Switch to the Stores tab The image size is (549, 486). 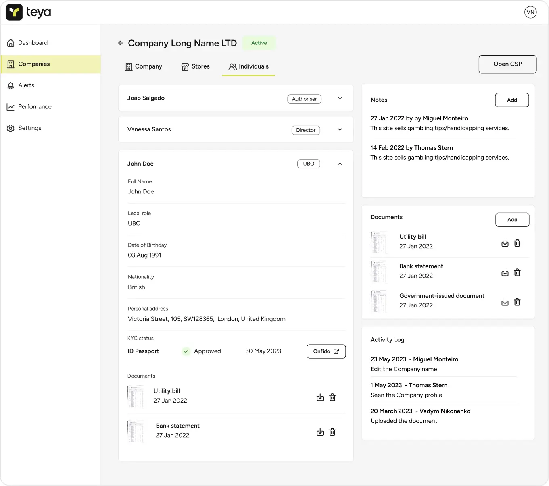196,66
